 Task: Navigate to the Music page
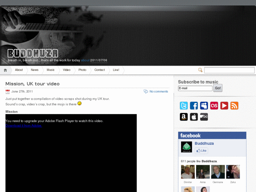click(x=51, y=70)
